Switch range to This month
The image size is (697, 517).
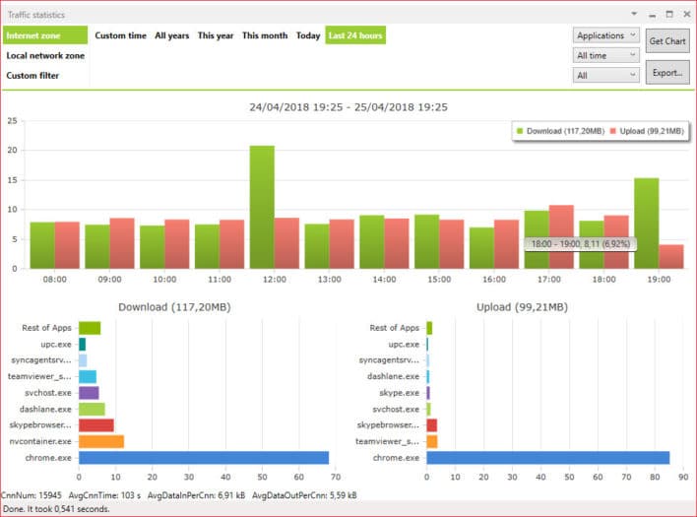coord(265,35)
